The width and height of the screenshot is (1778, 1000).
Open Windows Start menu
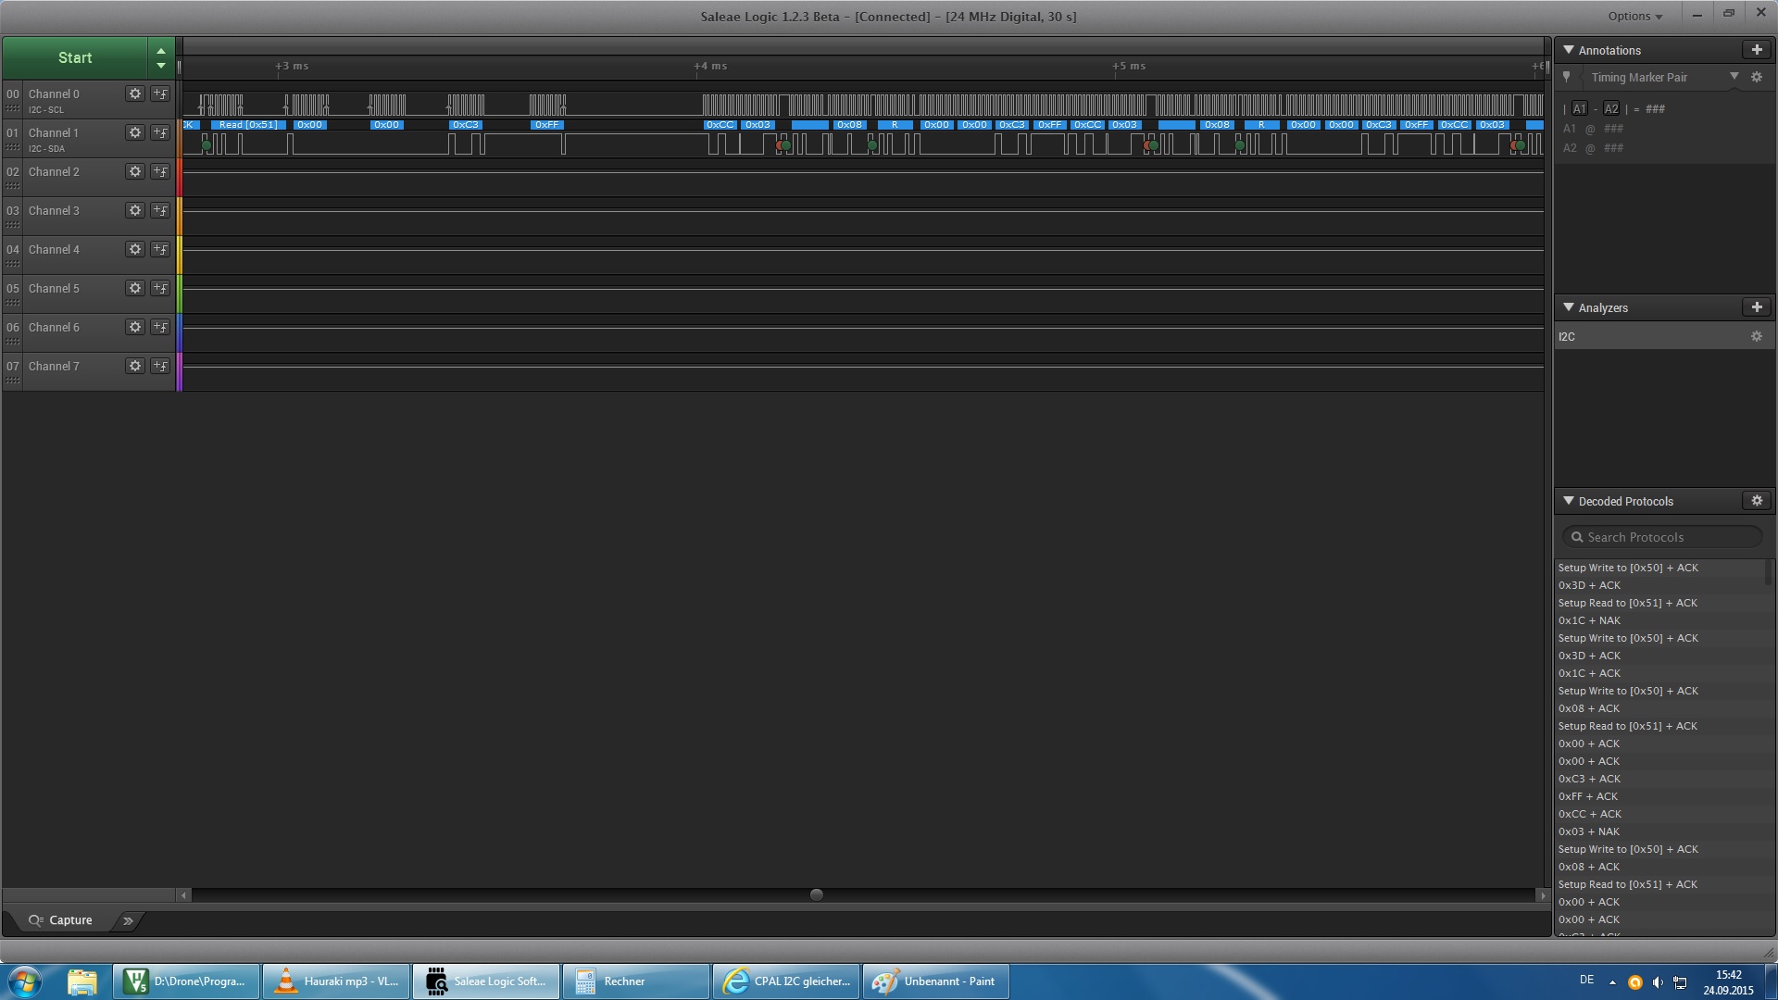(25, 981)
